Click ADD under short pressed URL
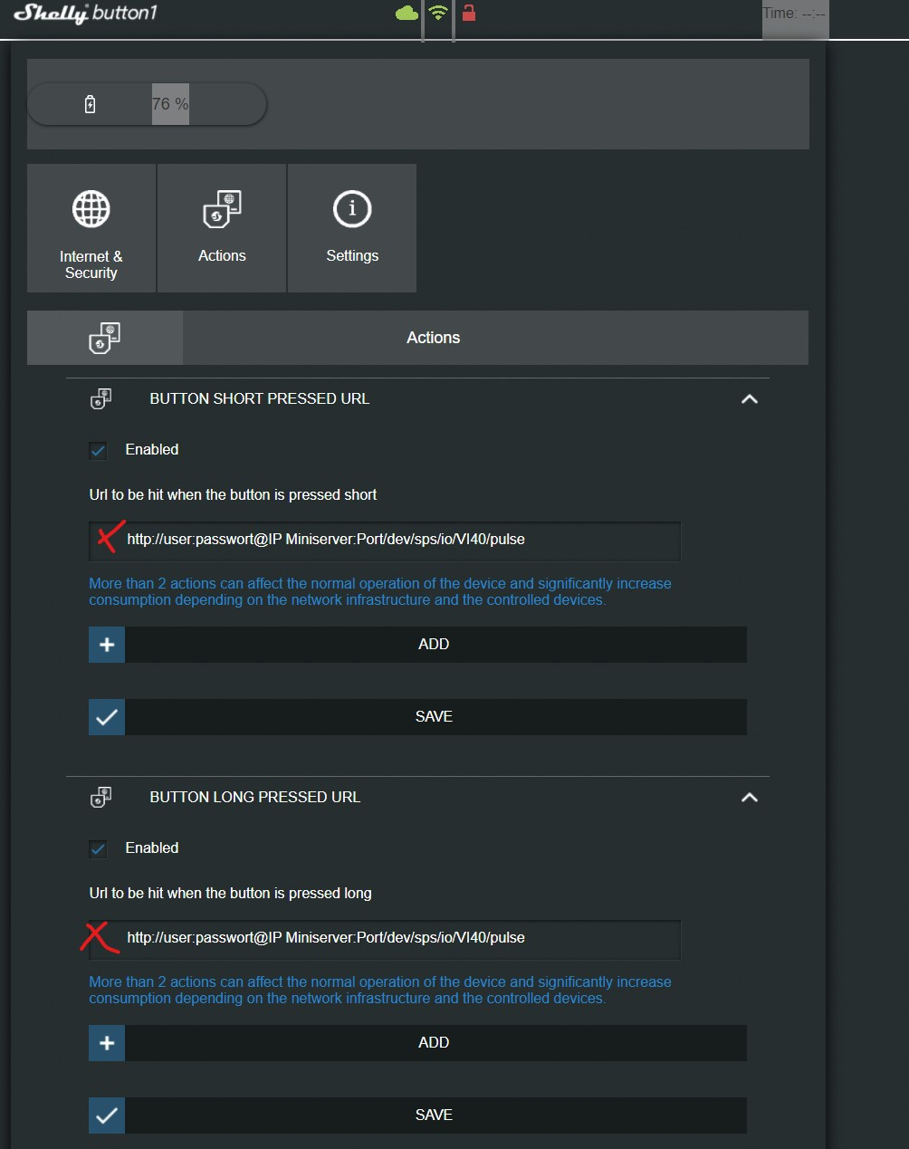This screenshot has height=1149, width=909. point(435,645)
